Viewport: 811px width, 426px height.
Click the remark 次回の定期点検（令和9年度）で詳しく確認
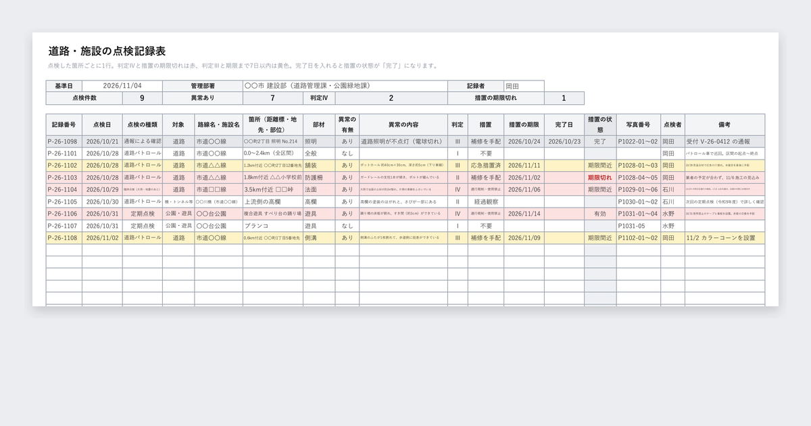(724, 202)
